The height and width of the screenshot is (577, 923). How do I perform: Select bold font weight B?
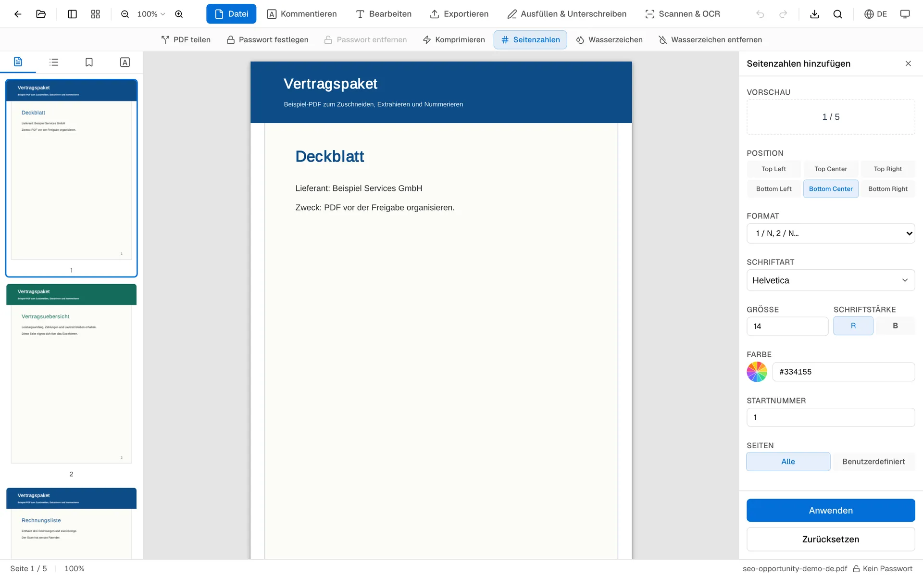click(895, 326)
